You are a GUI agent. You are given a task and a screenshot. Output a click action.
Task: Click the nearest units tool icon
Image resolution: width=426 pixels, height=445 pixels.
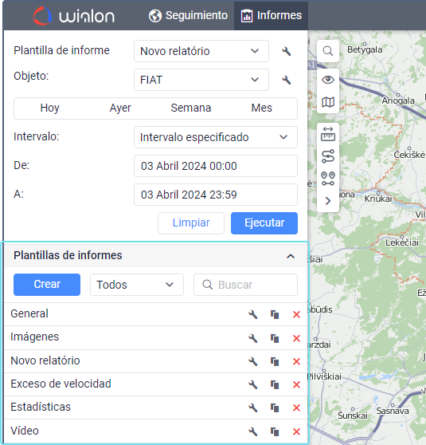[x=328, y=179]
